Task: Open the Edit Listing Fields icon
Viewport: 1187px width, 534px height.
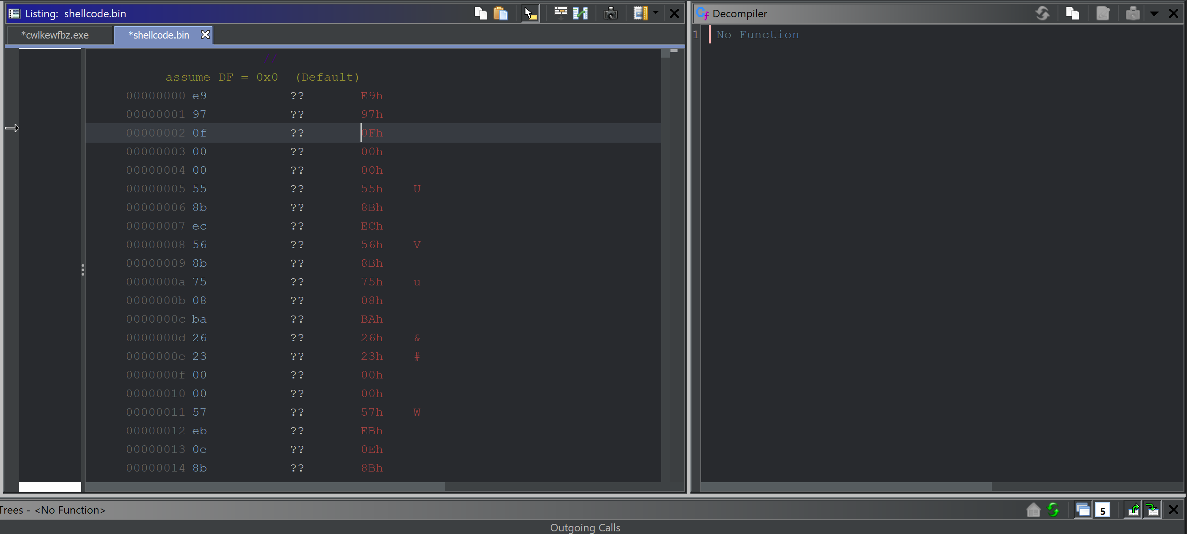Action: point(560,13)
